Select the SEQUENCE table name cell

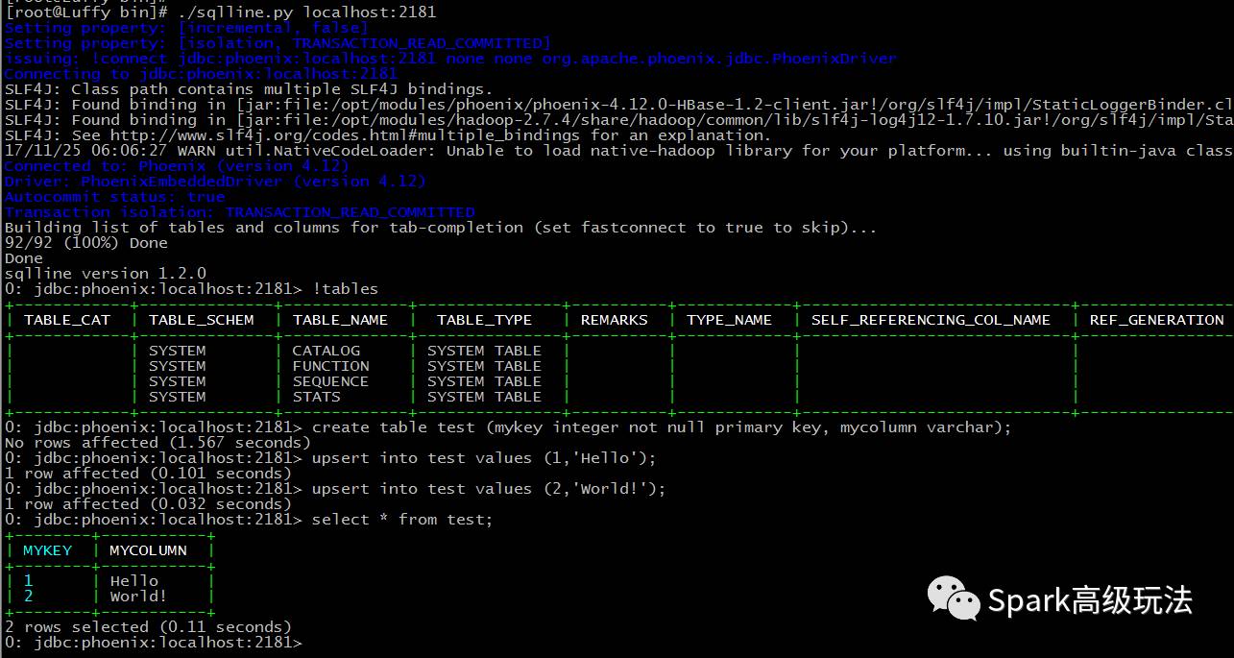click(x=330, y=381)
